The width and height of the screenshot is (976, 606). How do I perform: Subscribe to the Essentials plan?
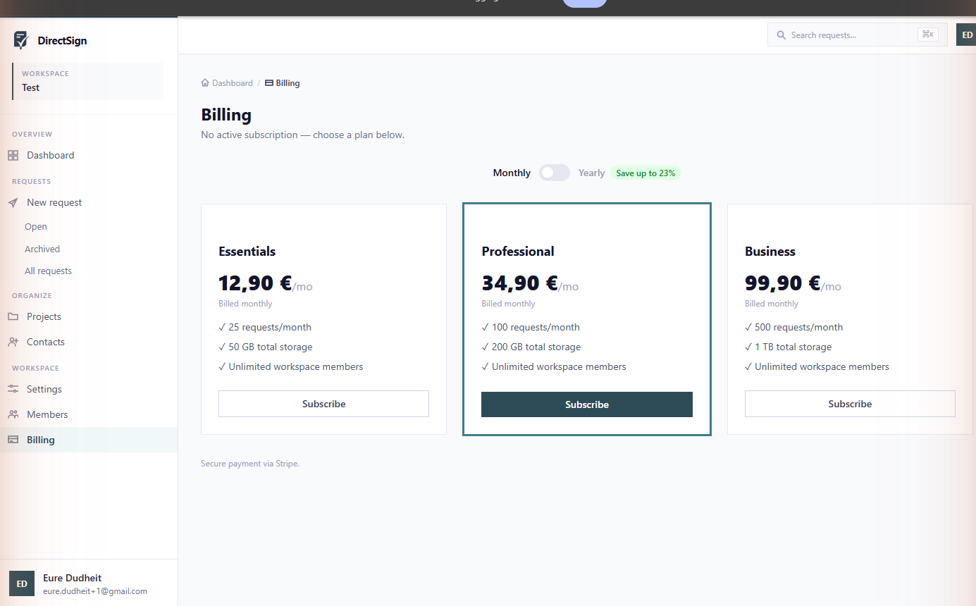[323, 404]
